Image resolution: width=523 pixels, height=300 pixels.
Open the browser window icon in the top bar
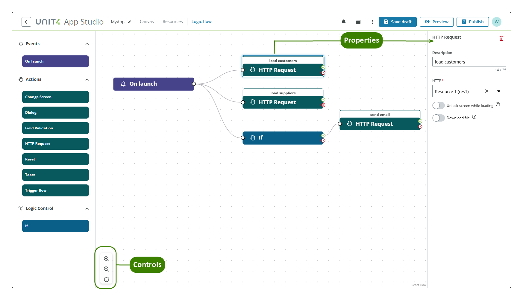358,22
